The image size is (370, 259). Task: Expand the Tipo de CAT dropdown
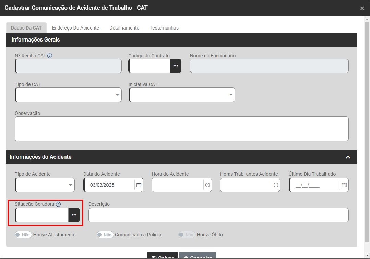pos(68,95)
